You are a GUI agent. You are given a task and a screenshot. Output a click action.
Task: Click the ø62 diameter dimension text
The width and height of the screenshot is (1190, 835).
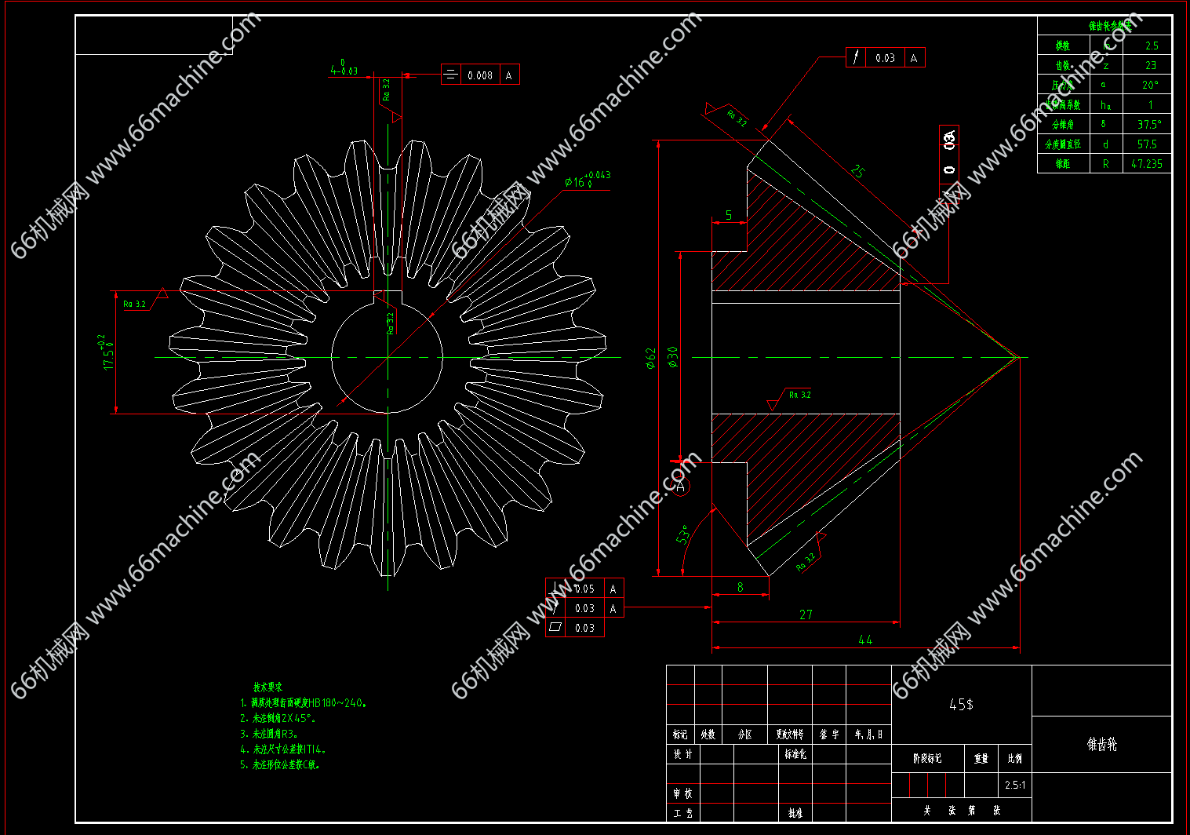click(650, 358)
